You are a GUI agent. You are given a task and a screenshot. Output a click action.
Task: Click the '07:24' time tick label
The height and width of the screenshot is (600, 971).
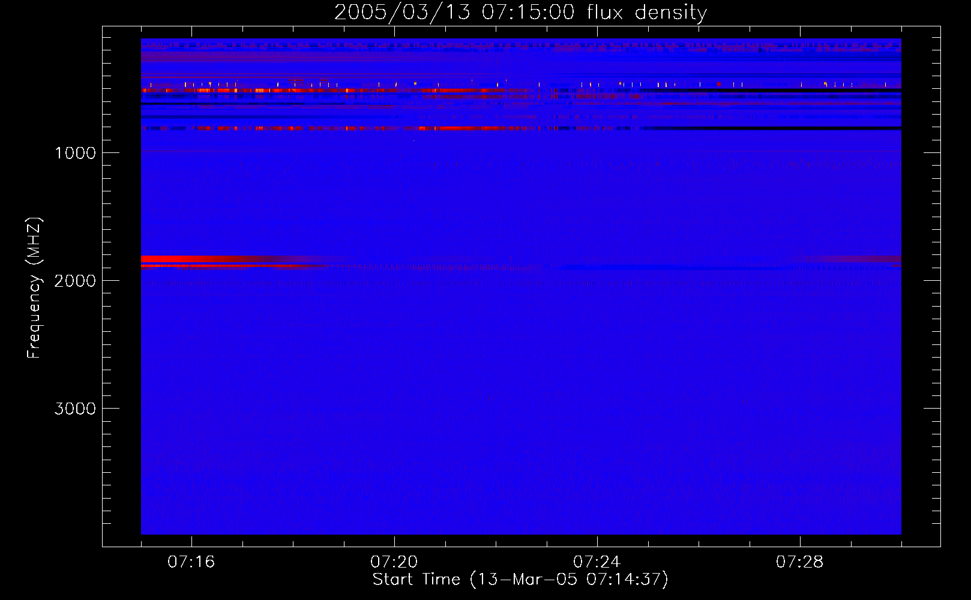coord(597,562)
